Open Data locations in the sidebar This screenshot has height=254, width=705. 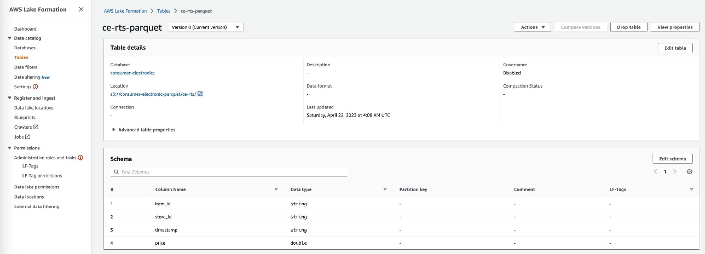click(x=29, y=197)
